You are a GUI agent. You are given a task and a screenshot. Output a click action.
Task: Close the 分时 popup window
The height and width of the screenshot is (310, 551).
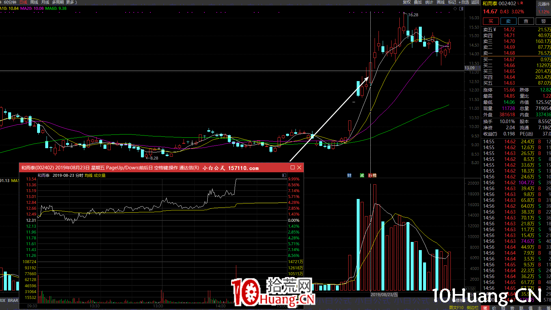tap(299, 167)
